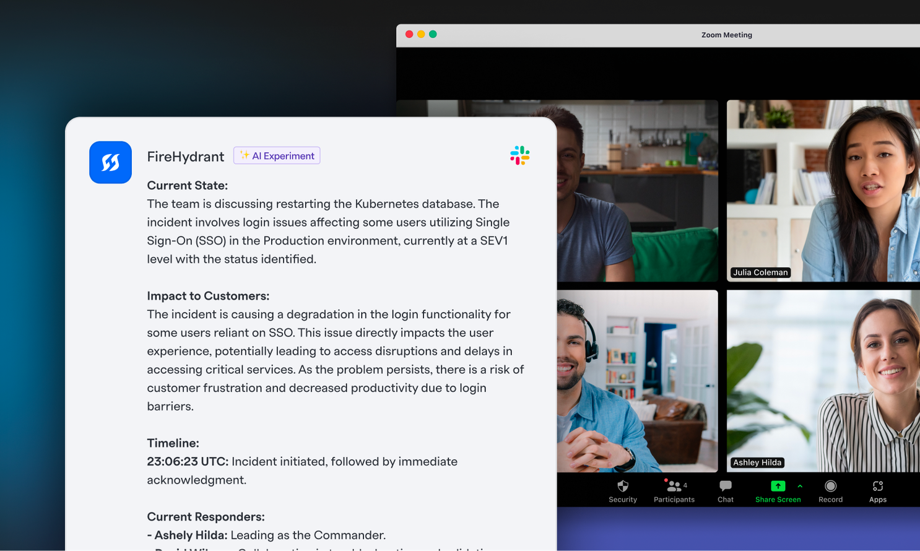Click the Timeline heading
This screenshot has height=551, width=920.
click(173, 443)
